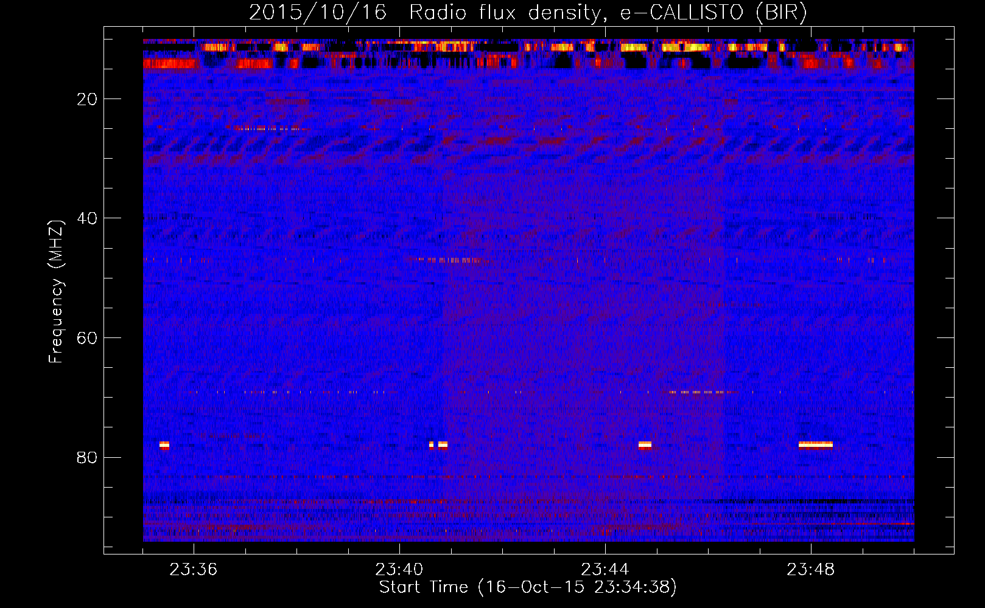Click the white burst just after 23:44 near 78 MHz
Screen dimensions: 985x608
coord(645,445)
